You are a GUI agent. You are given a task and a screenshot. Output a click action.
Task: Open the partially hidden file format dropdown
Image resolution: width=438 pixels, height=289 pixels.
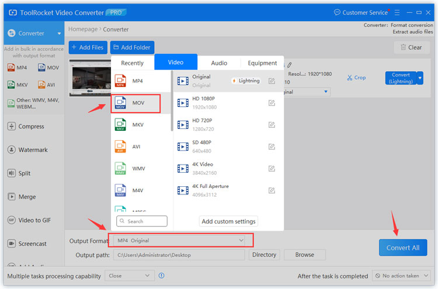(307, 92)
